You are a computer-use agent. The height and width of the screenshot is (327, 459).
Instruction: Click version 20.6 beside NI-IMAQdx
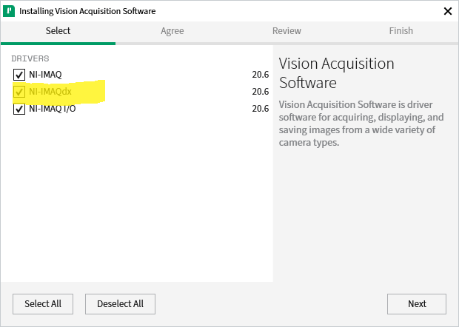(260, 92)
